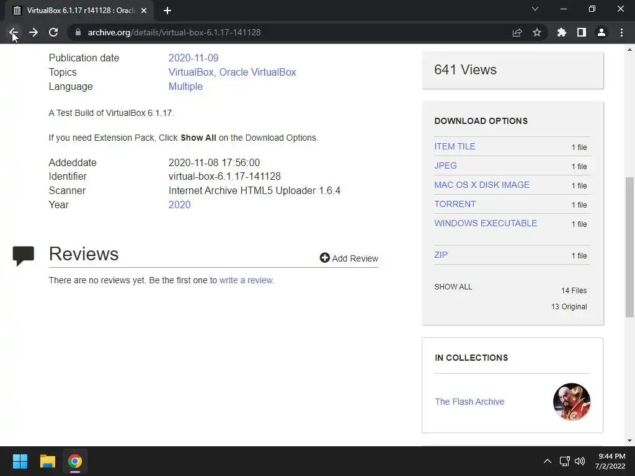635x476 pixels.
Task: Click the Internet Archive HTML5 Uploader 1.6.4 text
Action: click(254, 191)
